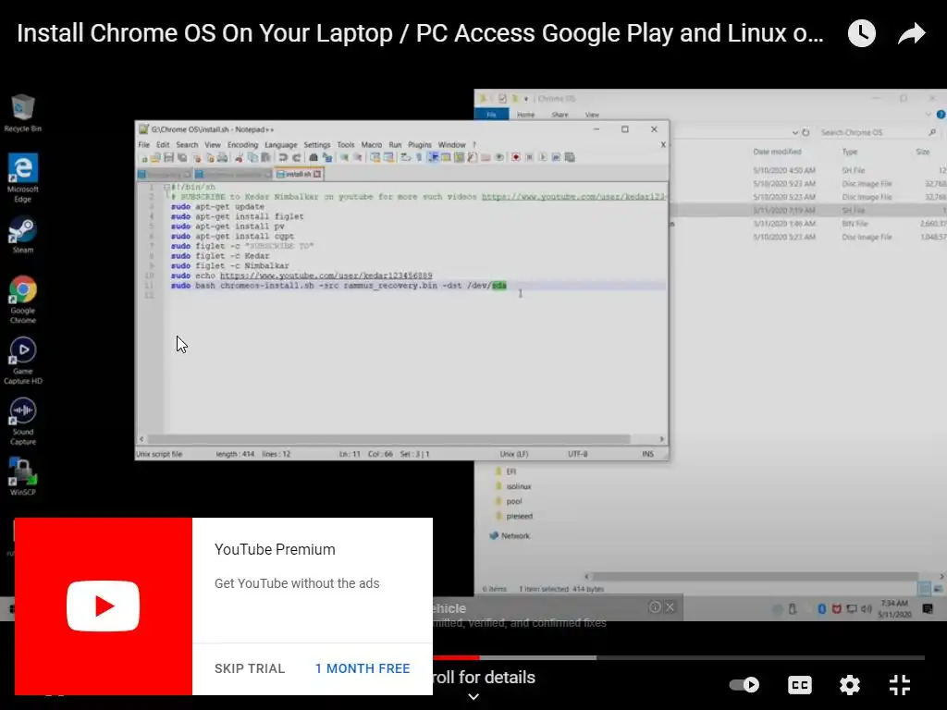Exit full screen mode
Image resolution: width=947 pixels, height=710 pixels.
[900, 685]
